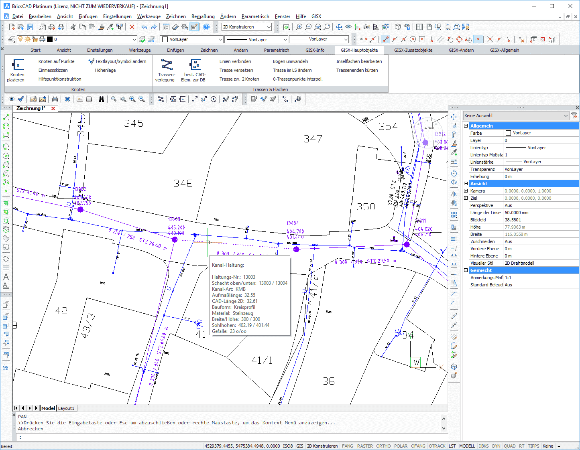580x450 pixels.
Task: Open the VonLayer color swatch dropdown
Action: point(220,39)
